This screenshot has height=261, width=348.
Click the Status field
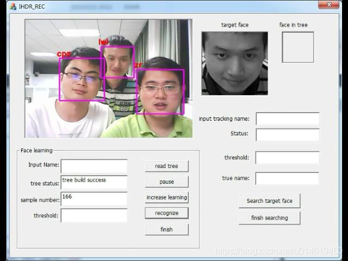point(288,135)
